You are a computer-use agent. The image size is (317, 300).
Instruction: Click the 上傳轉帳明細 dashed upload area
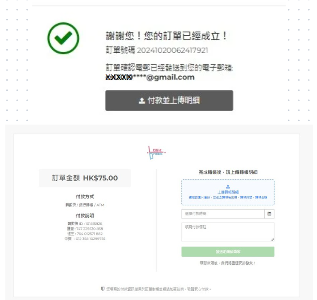pyautogui.click(x=228, y=192)
